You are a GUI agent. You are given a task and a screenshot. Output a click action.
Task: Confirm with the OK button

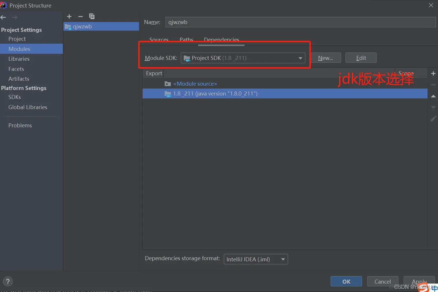pyautogui.click(x=346, y=281)
